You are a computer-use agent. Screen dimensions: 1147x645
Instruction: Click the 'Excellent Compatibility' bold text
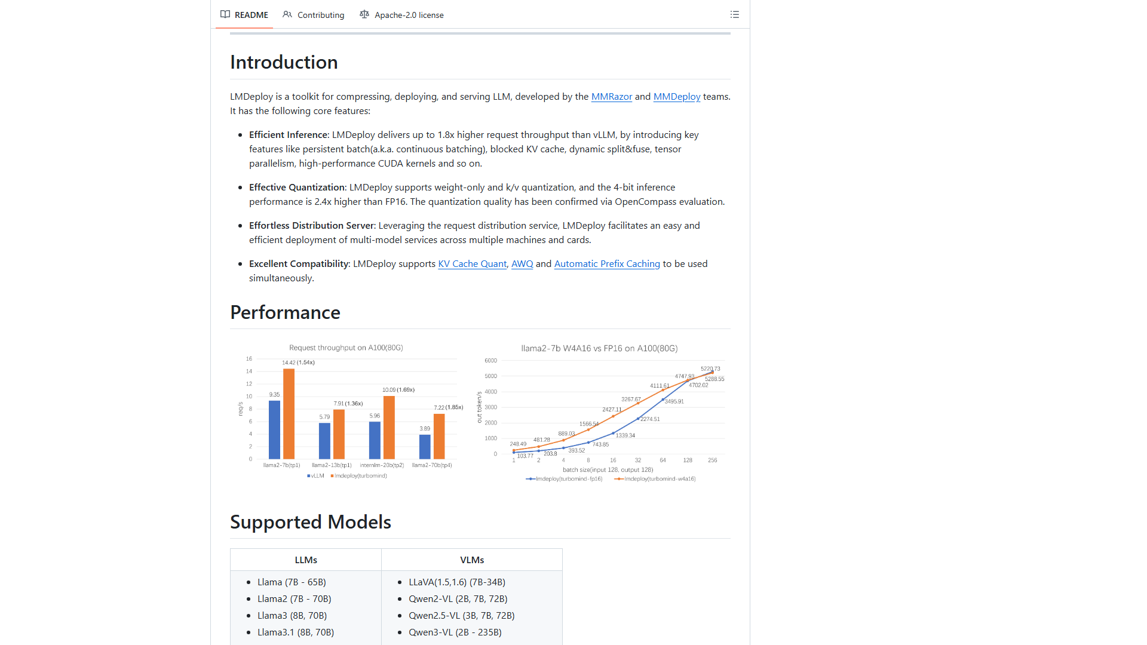[x=299, y=264]
